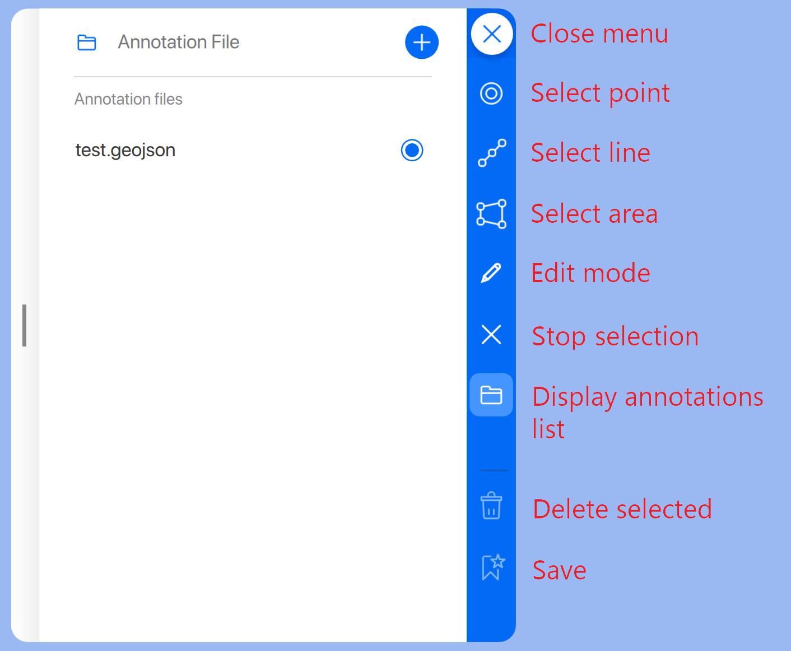Save annotations with the bookmark star icon
Image resolution: width=791 pixels, height=651 pixels.
point(492,567)
